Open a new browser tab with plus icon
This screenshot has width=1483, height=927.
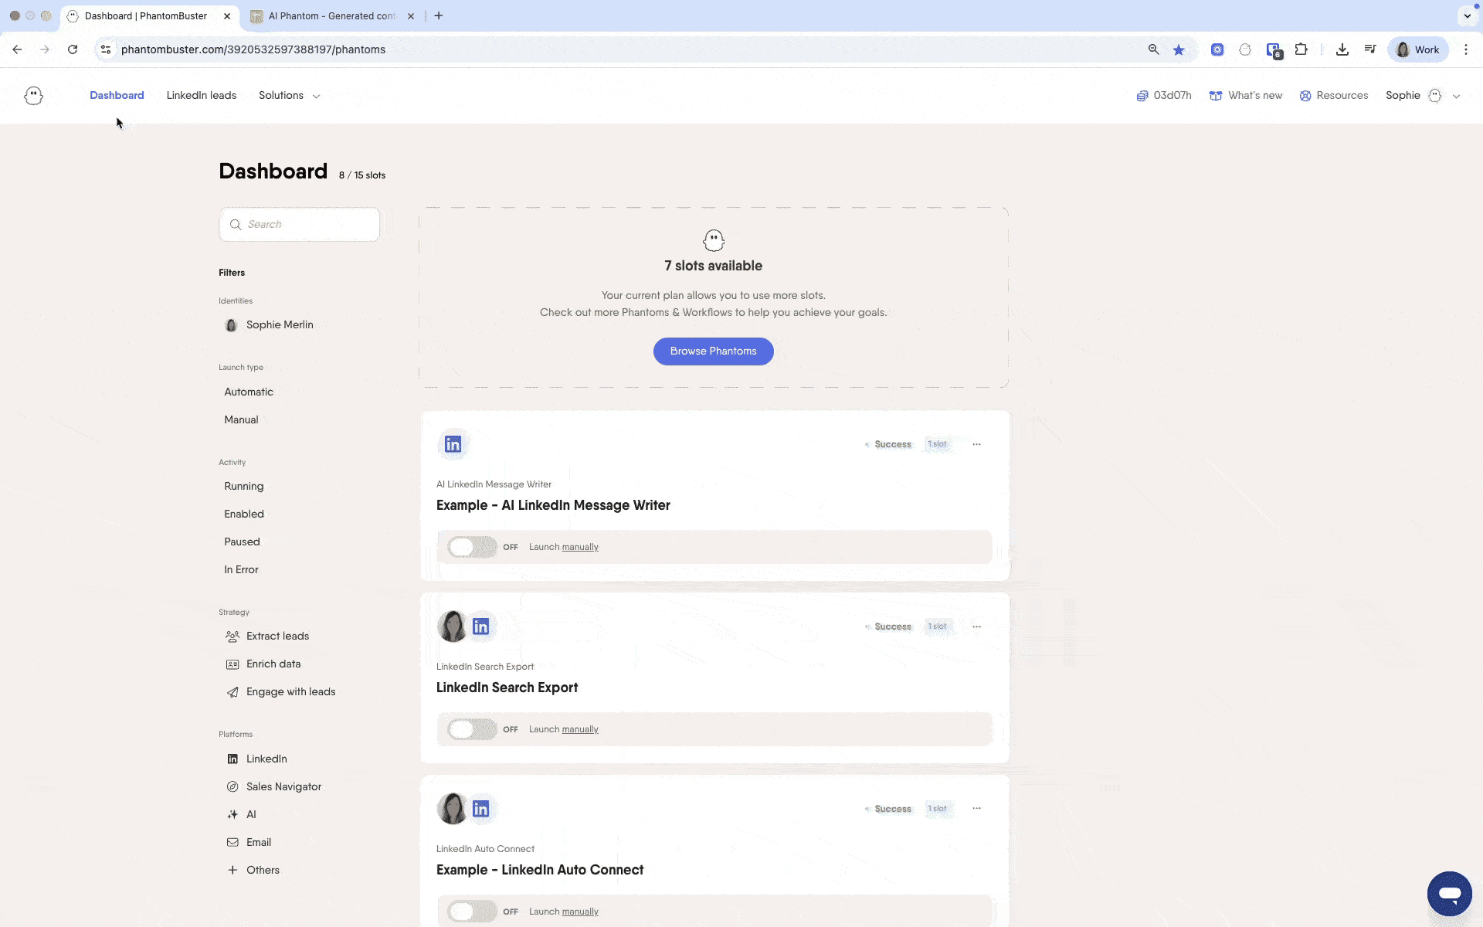[438, 15]
